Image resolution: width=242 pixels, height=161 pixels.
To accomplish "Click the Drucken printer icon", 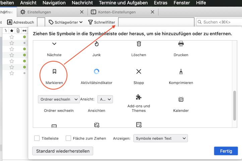I will click(181, 44).
